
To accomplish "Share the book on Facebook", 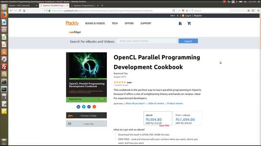I will point(89,107).
